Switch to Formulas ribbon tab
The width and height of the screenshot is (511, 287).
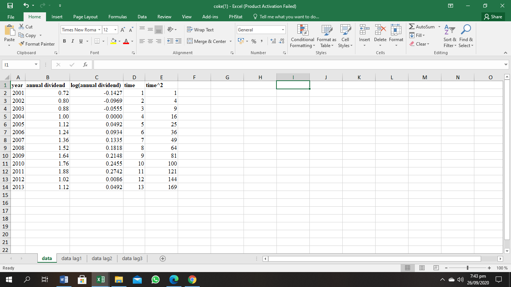coord(117,17)
